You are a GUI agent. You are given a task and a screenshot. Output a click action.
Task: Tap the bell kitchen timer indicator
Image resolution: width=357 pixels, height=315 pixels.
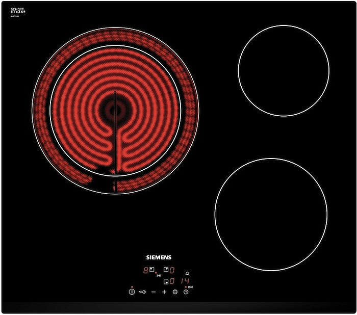pyautogui.click(x=187, y=273)
